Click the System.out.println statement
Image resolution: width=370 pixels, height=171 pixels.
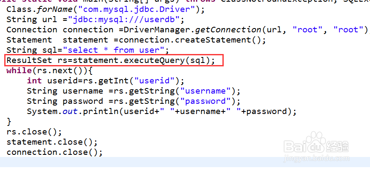[x=162, y=111]
